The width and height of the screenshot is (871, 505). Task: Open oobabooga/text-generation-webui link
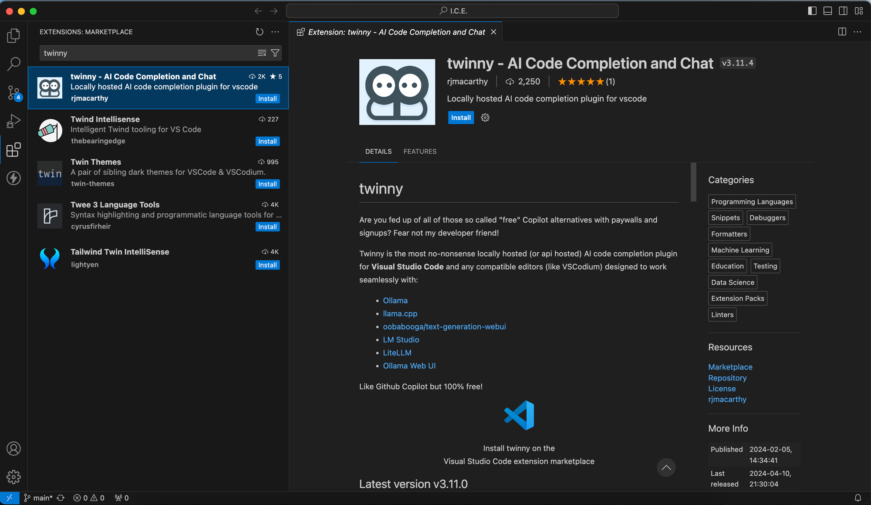(444, 327)
